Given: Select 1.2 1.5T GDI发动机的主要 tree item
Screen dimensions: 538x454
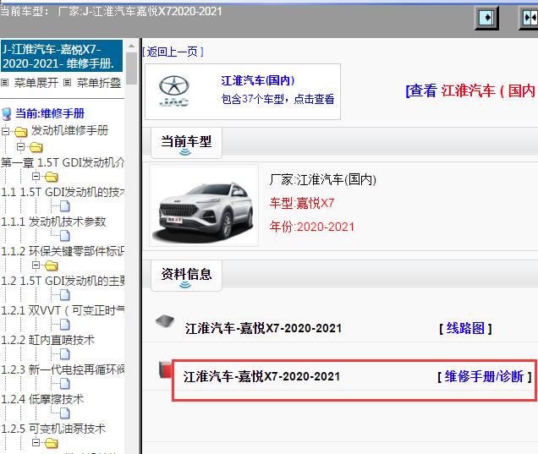Looking at the screenshot, I should (63, 281).
